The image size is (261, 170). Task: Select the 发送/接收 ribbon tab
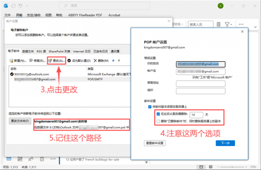point(34,15)
